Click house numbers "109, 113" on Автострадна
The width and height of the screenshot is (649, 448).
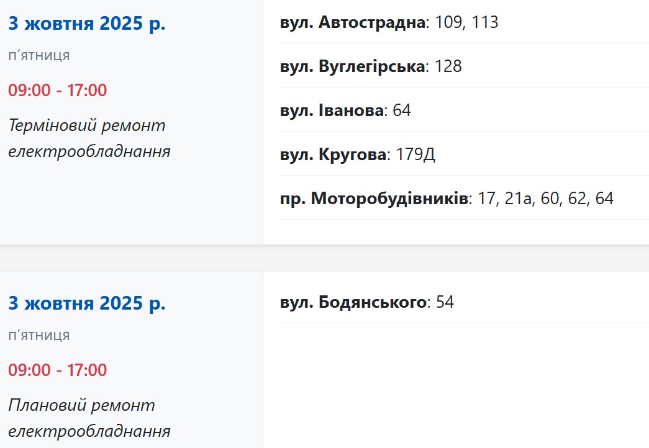[x=468, y=23]
